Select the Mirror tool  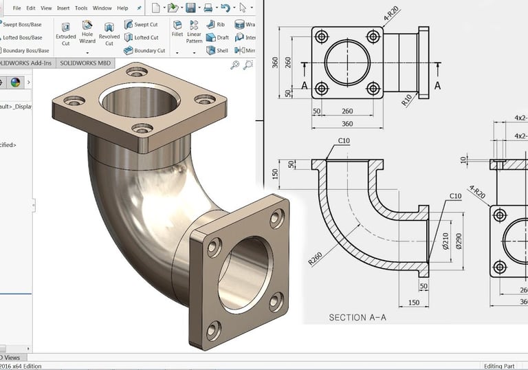245,50
